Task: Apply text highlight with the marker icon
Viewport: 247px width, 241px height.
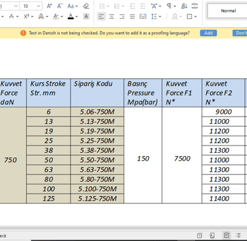Action: [56, 16]
